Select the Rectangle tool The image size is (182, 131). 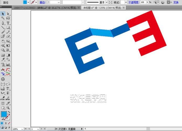tap(8, 27)
